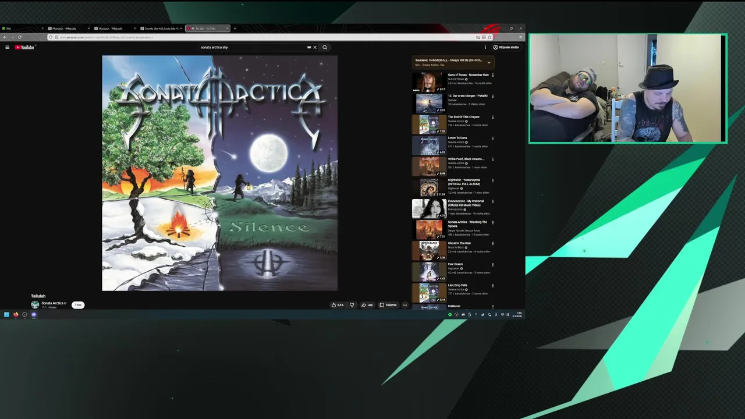
Task: Open Guns N' Roses November Rain thumbnail
Action: pyautogui.click(x=429, y=82)
